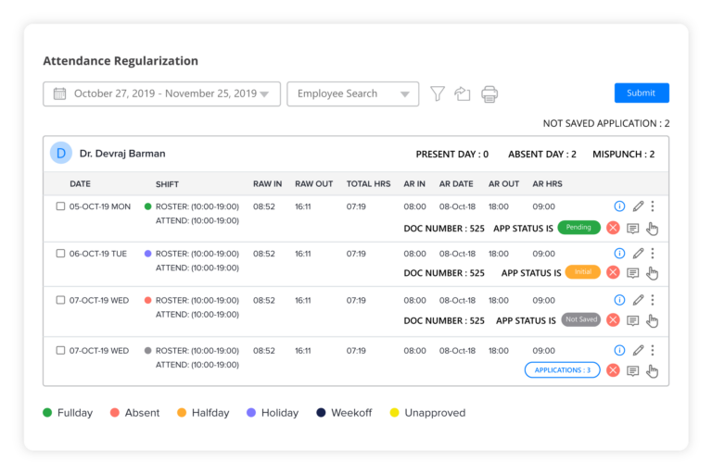712x474 pixels.
Task: Check the 06-OCT-19 TUE row checkbox
Action: point(60,253)
